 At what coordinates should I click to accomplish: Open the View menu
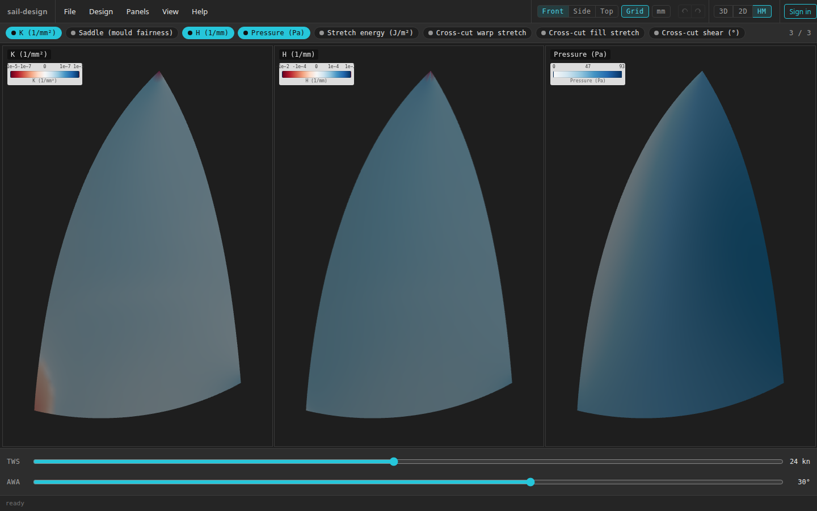point(170,11)
